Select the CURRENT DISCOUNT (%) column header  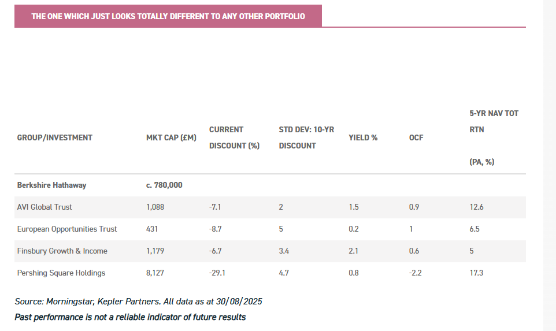coord(234,137)
